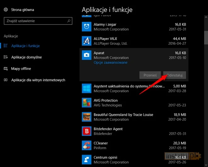Open Aplikacje i funkcje section
The height and width of the screenshot is (167, 208).
[x=25, y=46]
